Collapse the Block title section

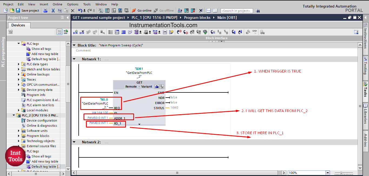74,45
